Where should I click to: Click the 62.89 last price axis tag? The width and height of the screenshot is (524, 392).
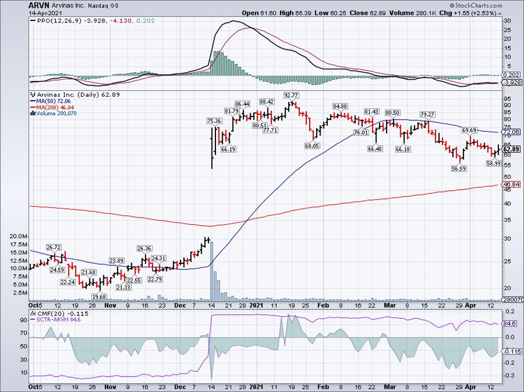click(x=511, y=149)
